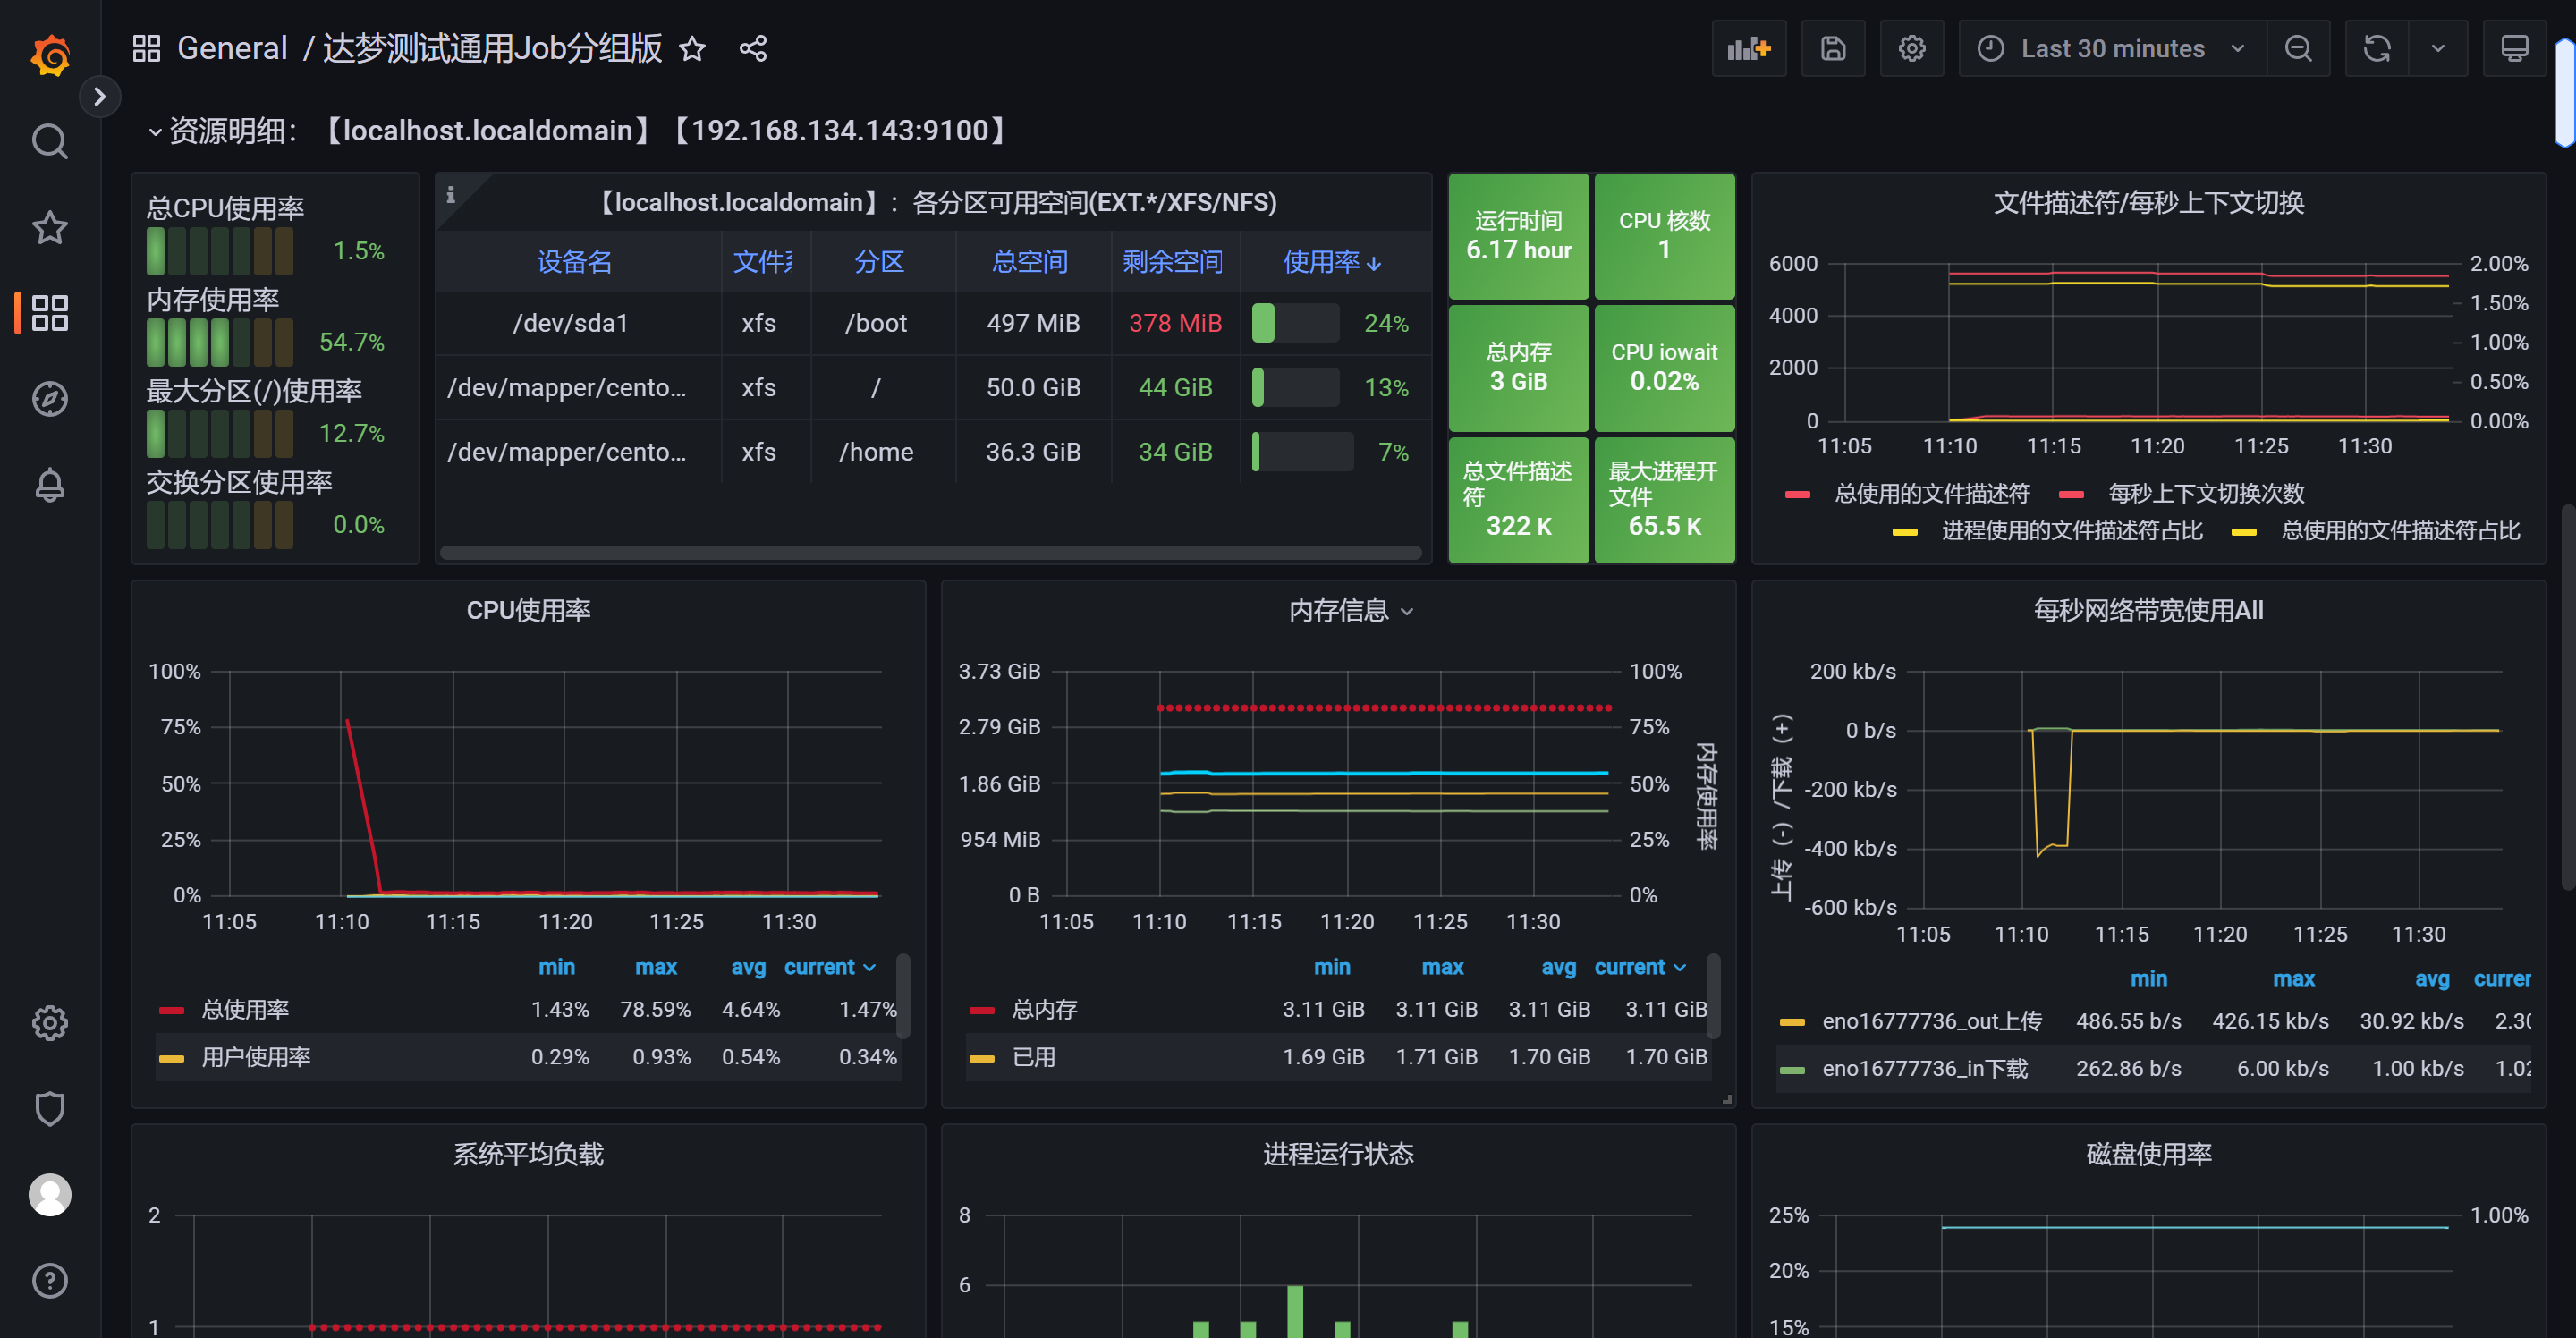The height and width of the screenshot is (1338, 2576).
Task: Open the Grafana home logo
Action: coord(50,55)
